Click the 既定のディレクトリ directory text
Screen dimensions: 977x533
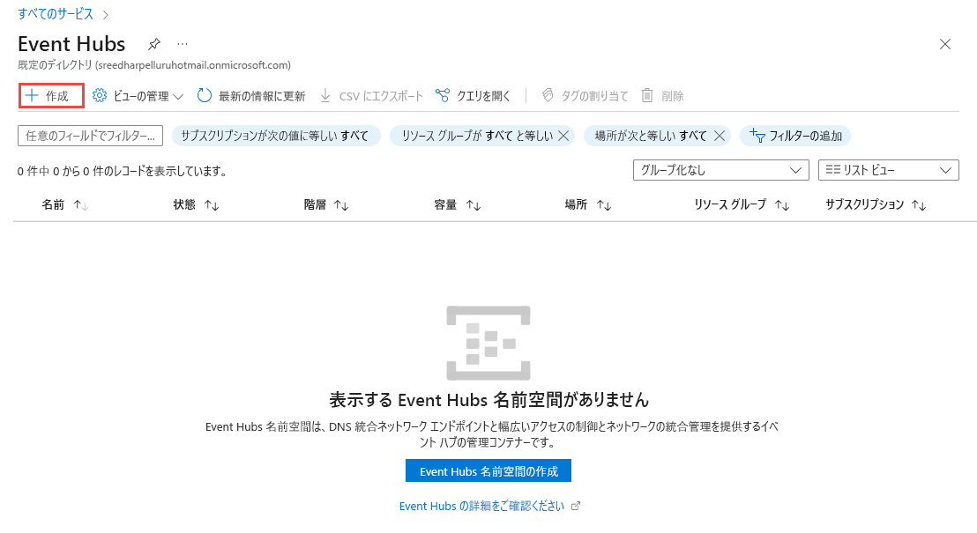click(154, 65)
